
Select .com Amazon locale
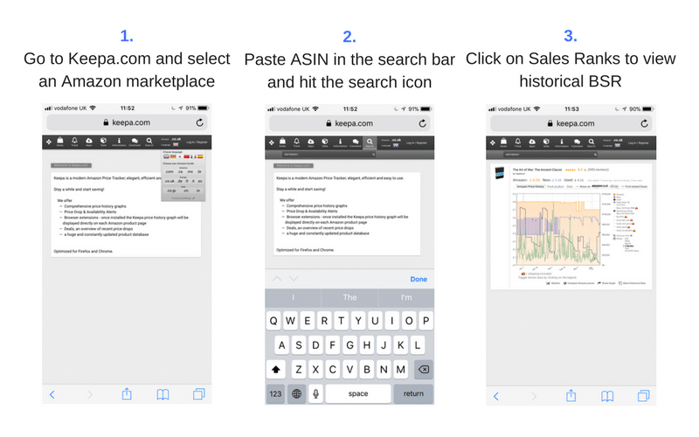point(170,171)
